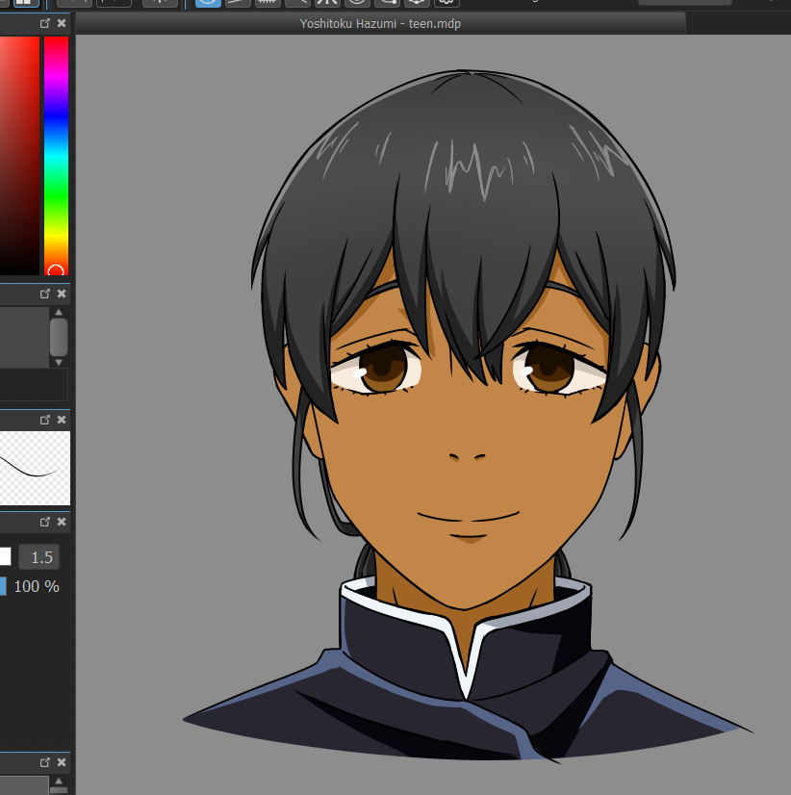Choose a shade in the red saturation square
The width and height of the screenshot is (791, 795).
tap(19, 156)
